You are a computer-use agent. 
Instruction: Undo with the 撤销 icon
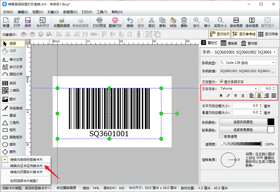130,22
